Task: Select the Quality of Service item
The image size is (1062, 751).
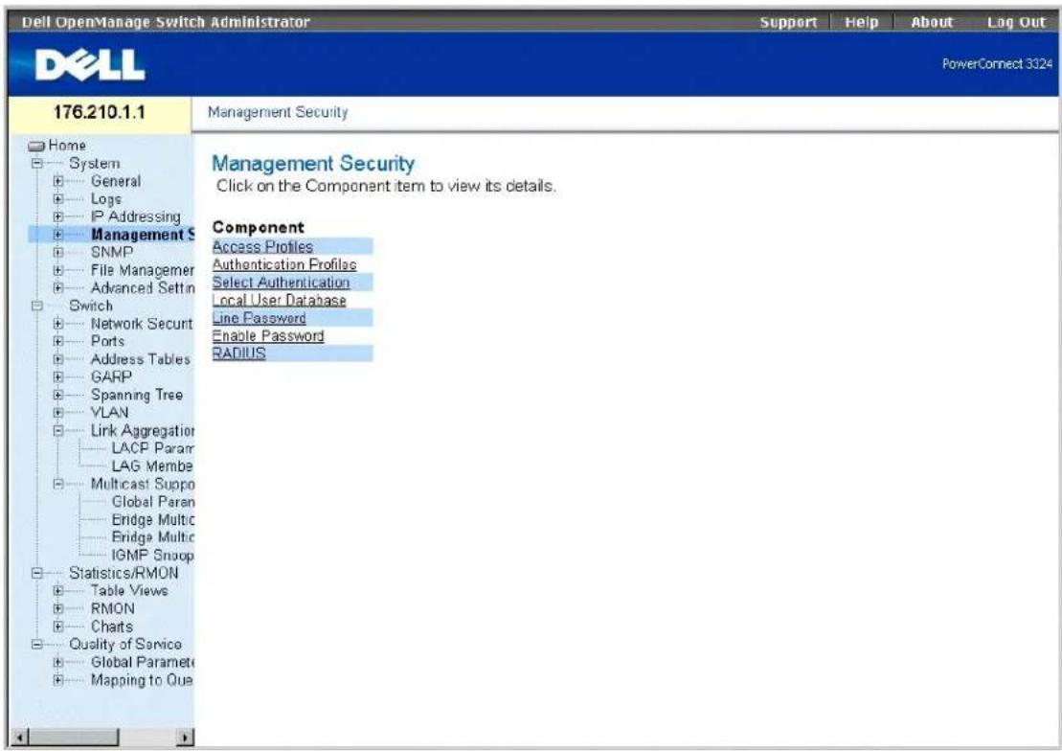Action: coord(125,645)
